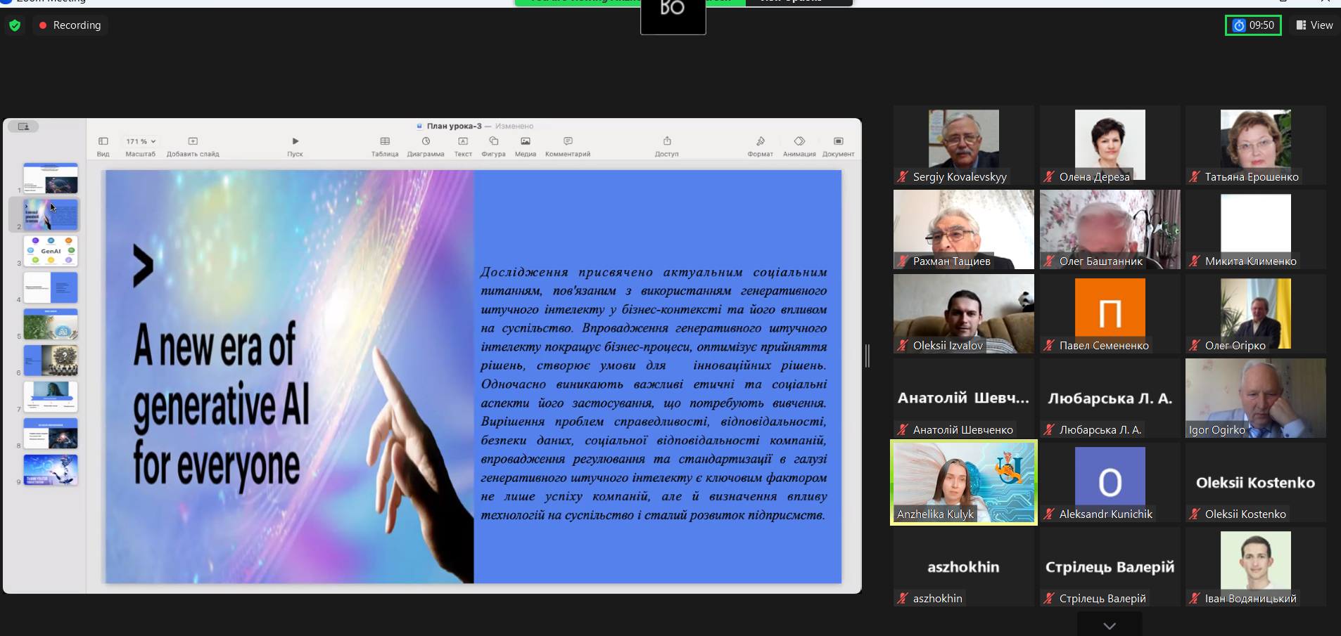Image resolution: width=1341 pixels, height=636 pixels.
Task: Click the red Recording indicator
Action: click(x=70, y=25)
